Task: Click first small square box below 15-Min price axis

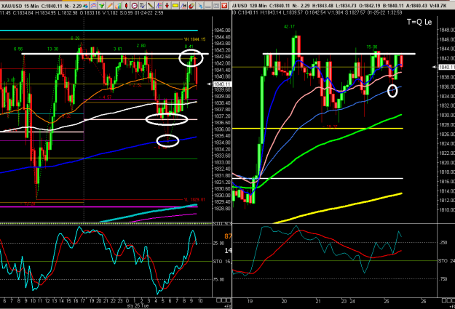Action: tap(218, 300)
